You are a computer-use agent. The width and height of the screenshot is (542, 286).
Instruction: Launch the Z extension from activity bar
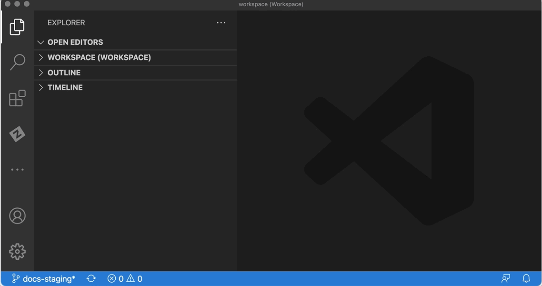(17, 133)
